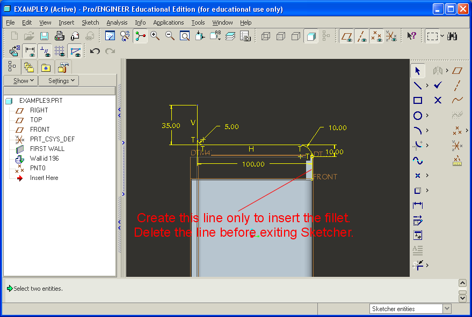
Task: Select the Arc sketch tool
Action: coord(418,130)
